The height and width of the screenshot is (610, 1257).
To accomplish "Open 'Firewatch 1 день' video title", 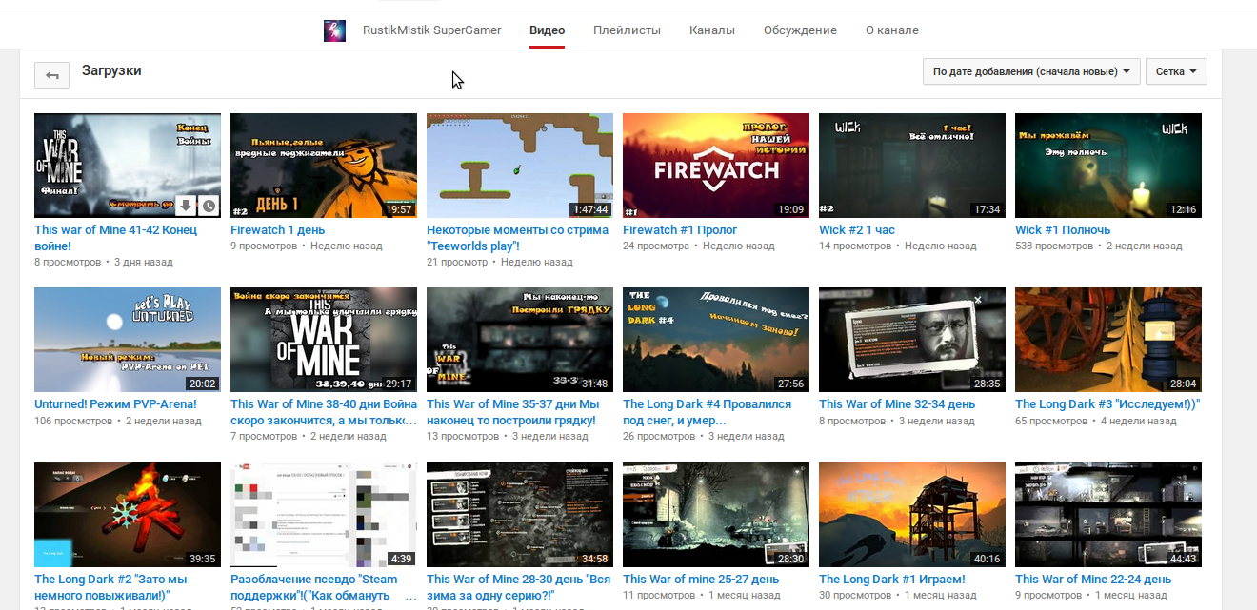I will [278, 230].
